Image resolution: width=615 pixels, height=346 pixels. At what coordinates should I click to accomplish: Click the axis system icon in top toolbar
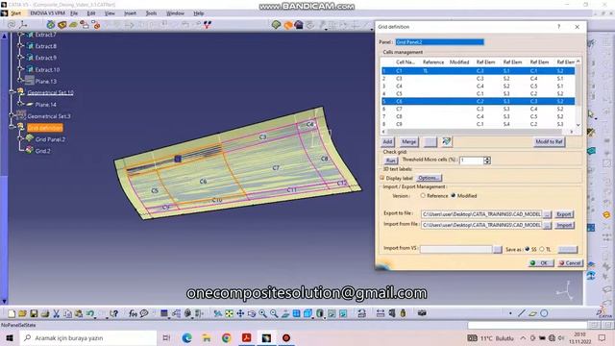[x=23, y=25]
